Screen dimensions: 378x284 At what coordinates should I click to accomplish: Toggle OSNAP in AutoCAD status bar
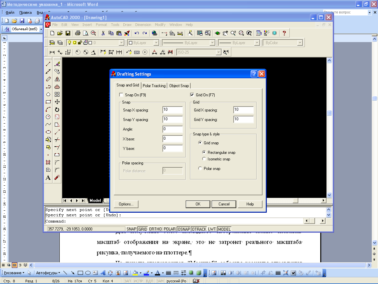[184, 229]
